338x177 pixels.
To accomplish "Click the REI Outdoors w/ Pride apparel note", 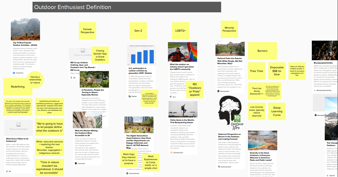I will (x=195, y=89).
